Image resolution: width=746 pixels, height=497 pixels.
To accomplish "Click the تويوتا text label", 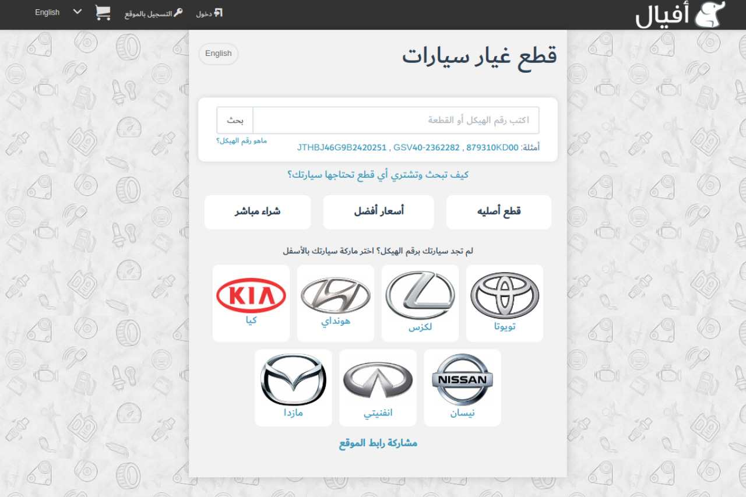I will click(505, 326).
